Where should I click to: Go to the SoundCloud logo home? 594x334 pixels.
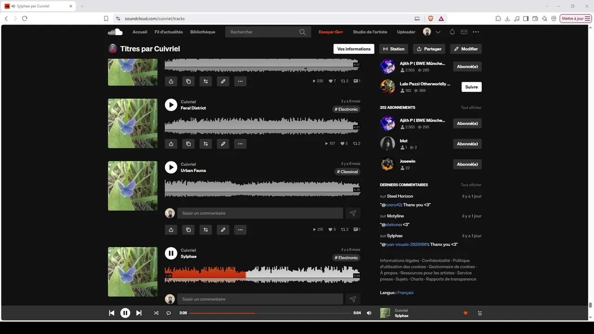[x=115, y=32]
